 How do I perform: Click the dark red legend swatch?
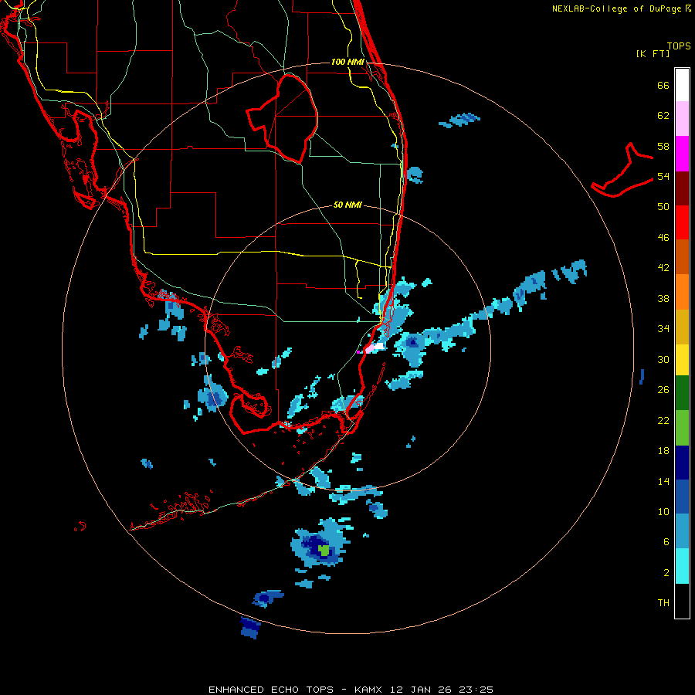click(682, 188)
